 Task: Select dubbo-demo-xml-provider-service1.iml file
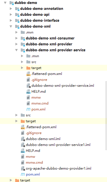pyautogui.click(x=58, y=145)
